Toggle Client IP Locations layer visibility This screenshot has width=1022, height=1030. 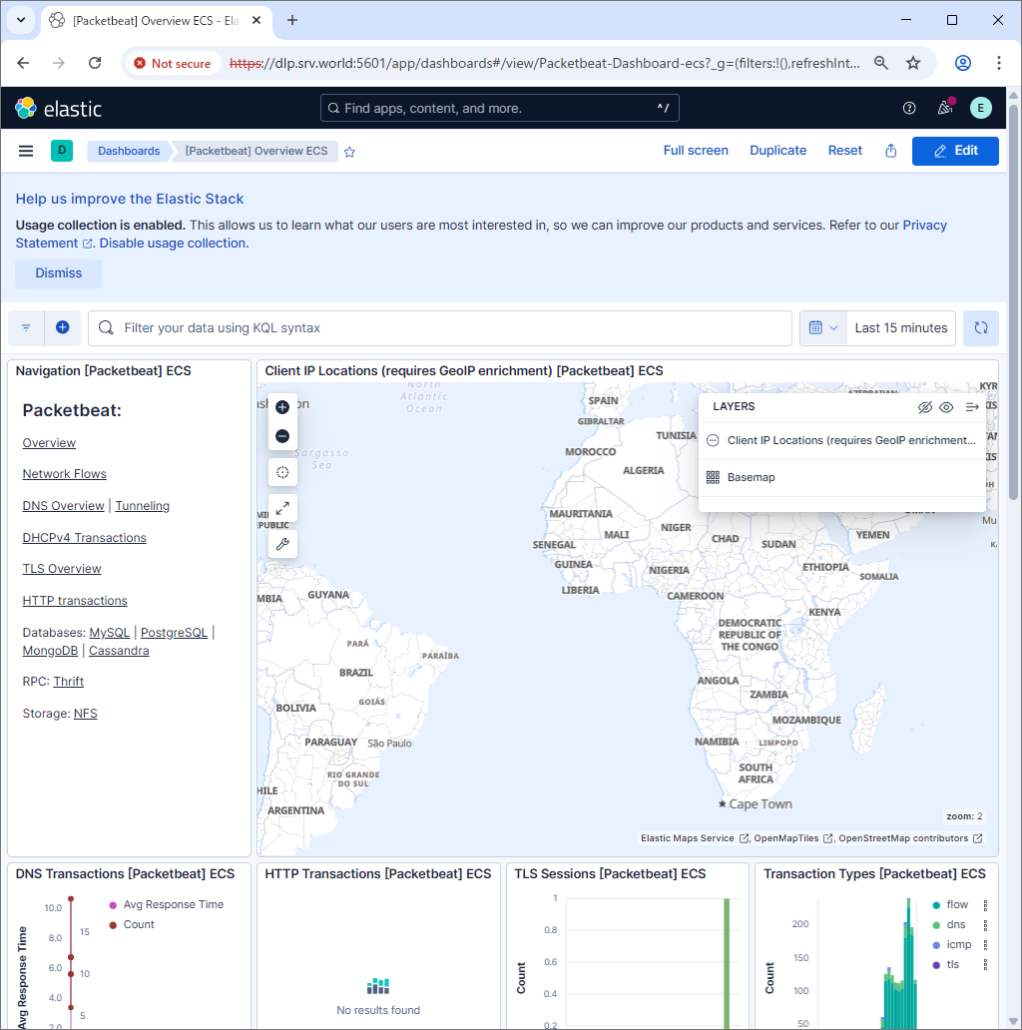click(713, 440)
